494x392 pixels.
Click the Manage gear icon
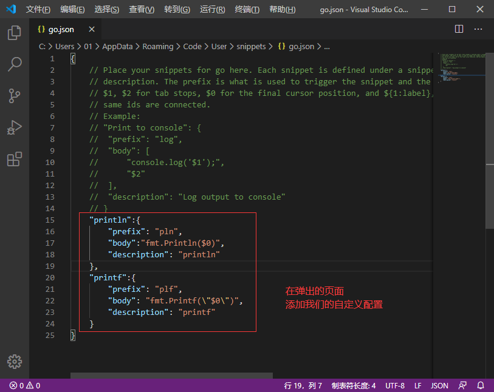tap(15, 362)
